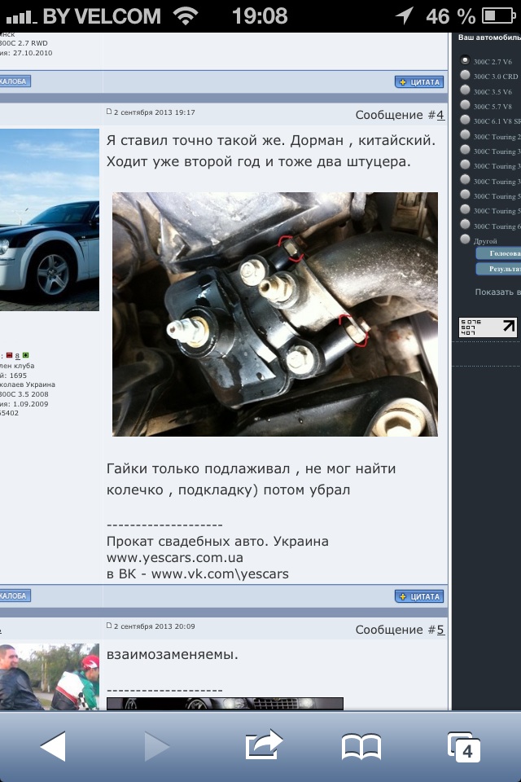Tap the Прокат свадебных авто. Украина line
This screenshot has width=521, height=782.
click(217, 541)
